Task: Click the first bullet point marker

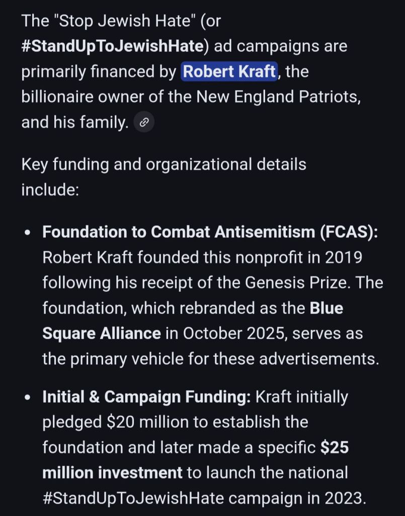Action: tap(28, 233)
